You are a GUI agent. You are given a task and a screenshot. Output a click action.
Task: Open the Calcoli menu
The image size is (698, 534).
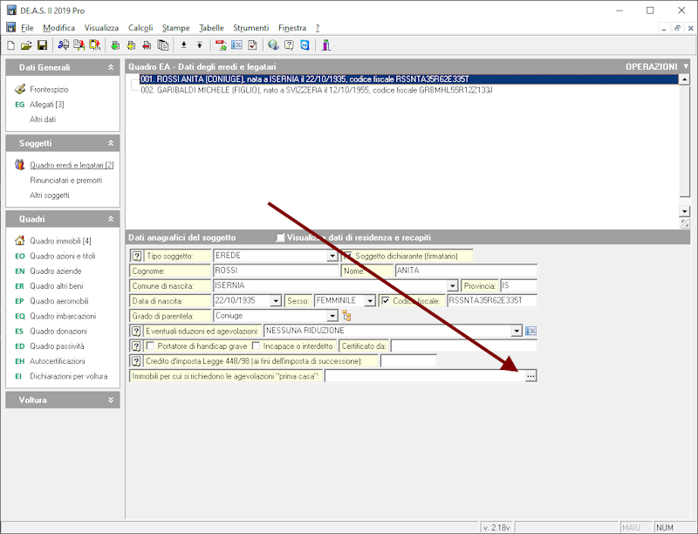point(140,28)
